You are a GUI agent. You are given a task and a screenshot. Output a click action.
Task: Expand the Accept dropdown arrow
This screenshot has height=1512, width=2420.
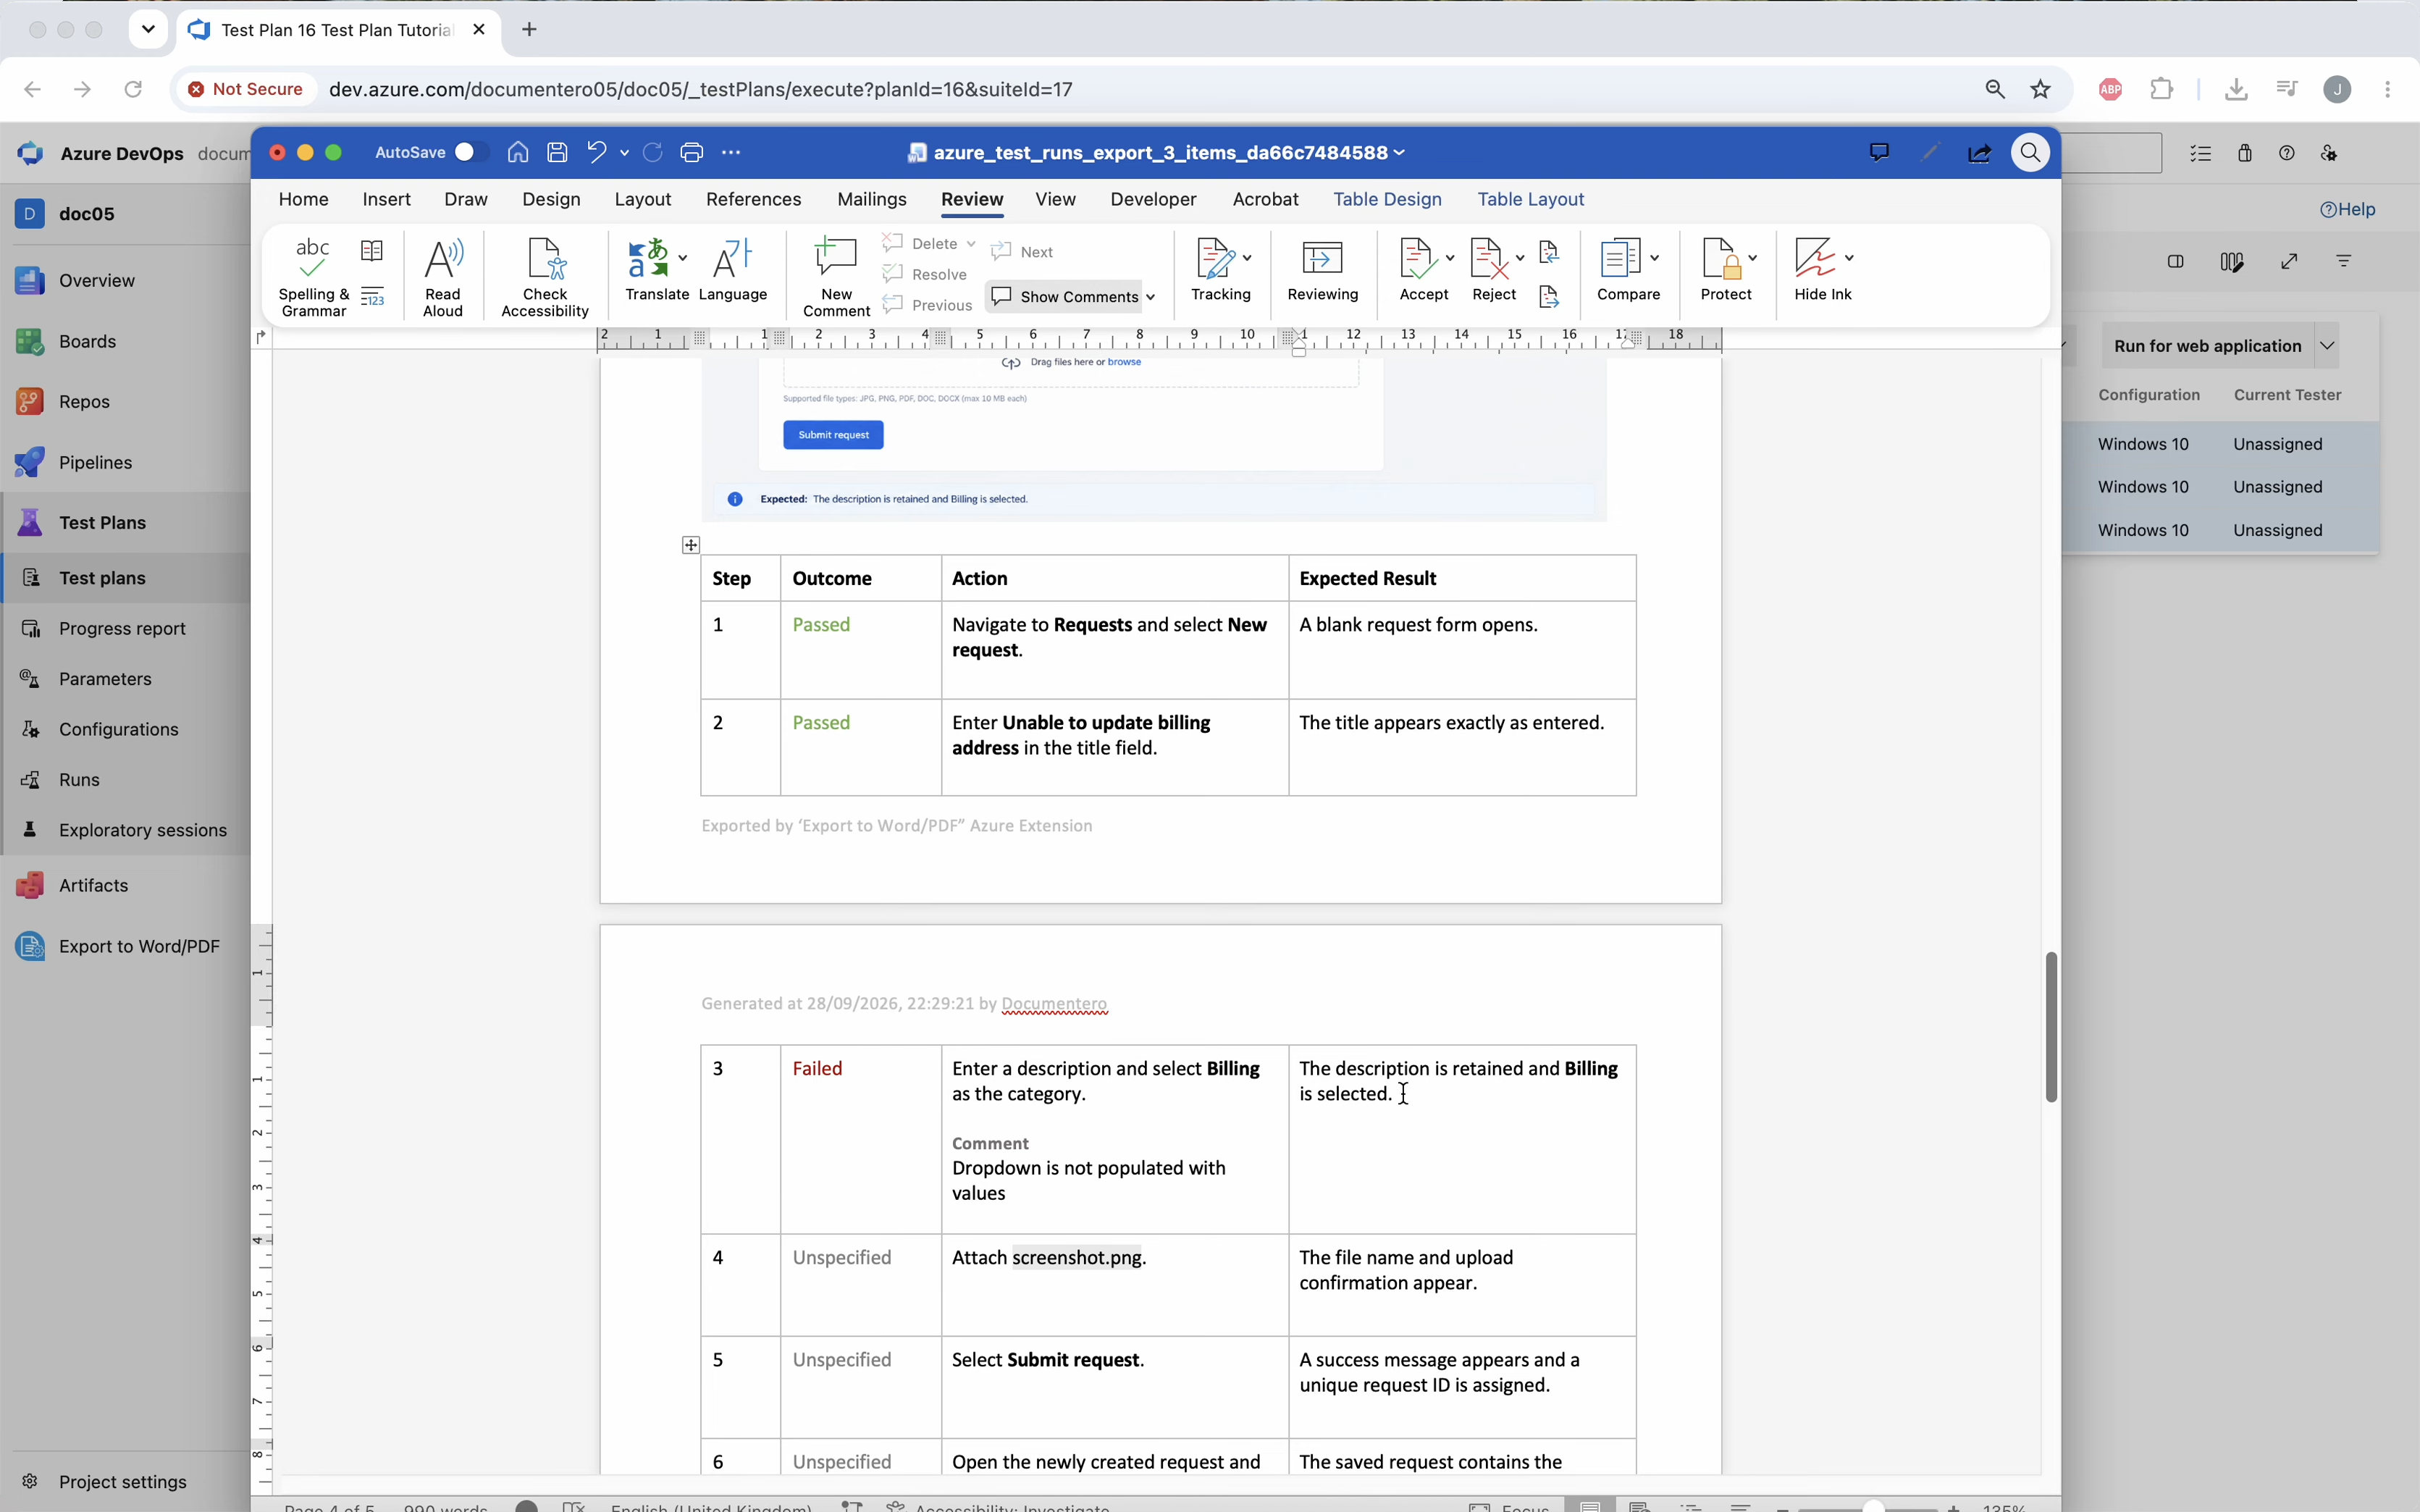[x=1450, y=258]
